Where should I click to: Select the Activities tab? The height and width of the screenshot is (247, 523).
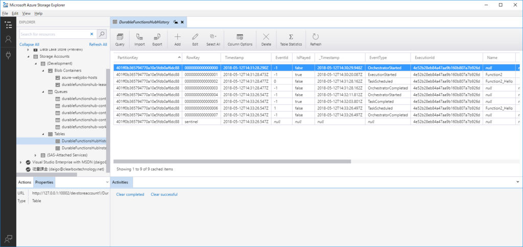[122, 182]
